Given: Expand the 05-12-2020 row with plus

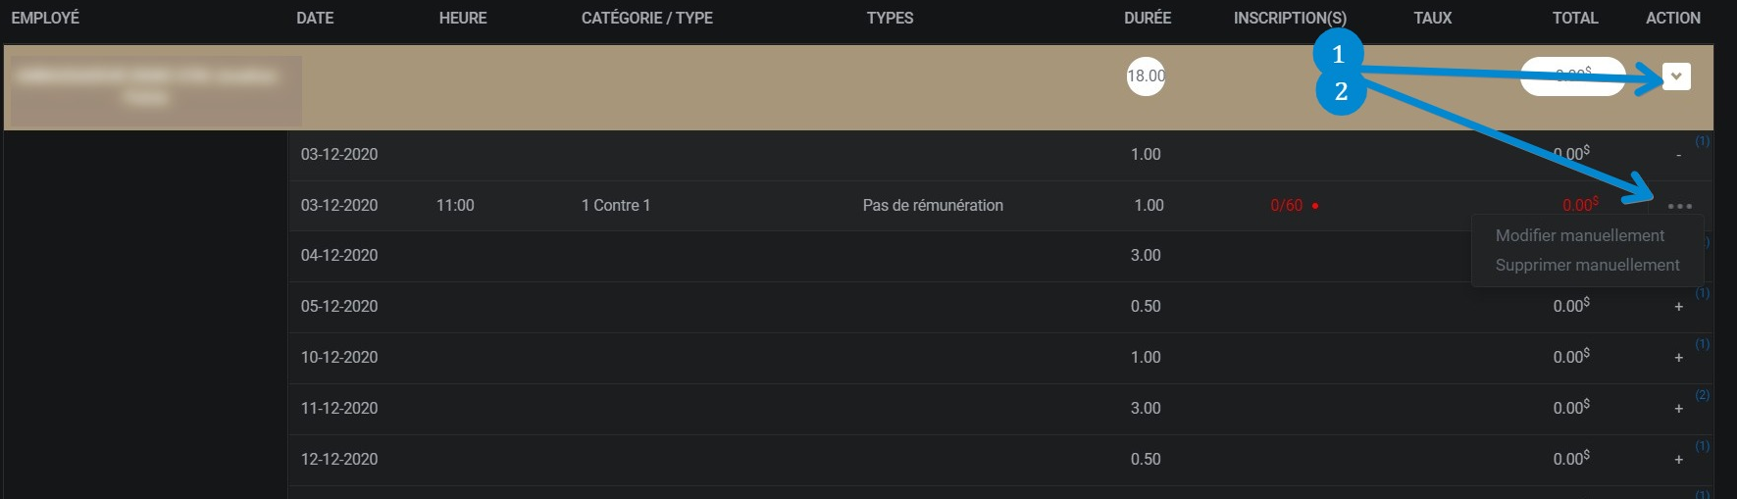Looking at the screenshot, I should [1678, 307].
